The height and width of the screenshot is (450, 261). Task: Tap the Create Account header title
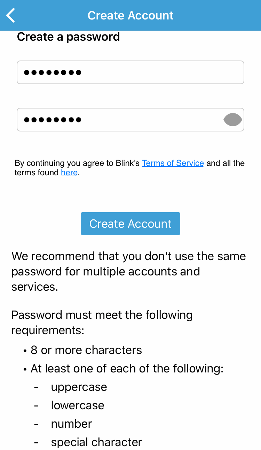coord(130,15)
